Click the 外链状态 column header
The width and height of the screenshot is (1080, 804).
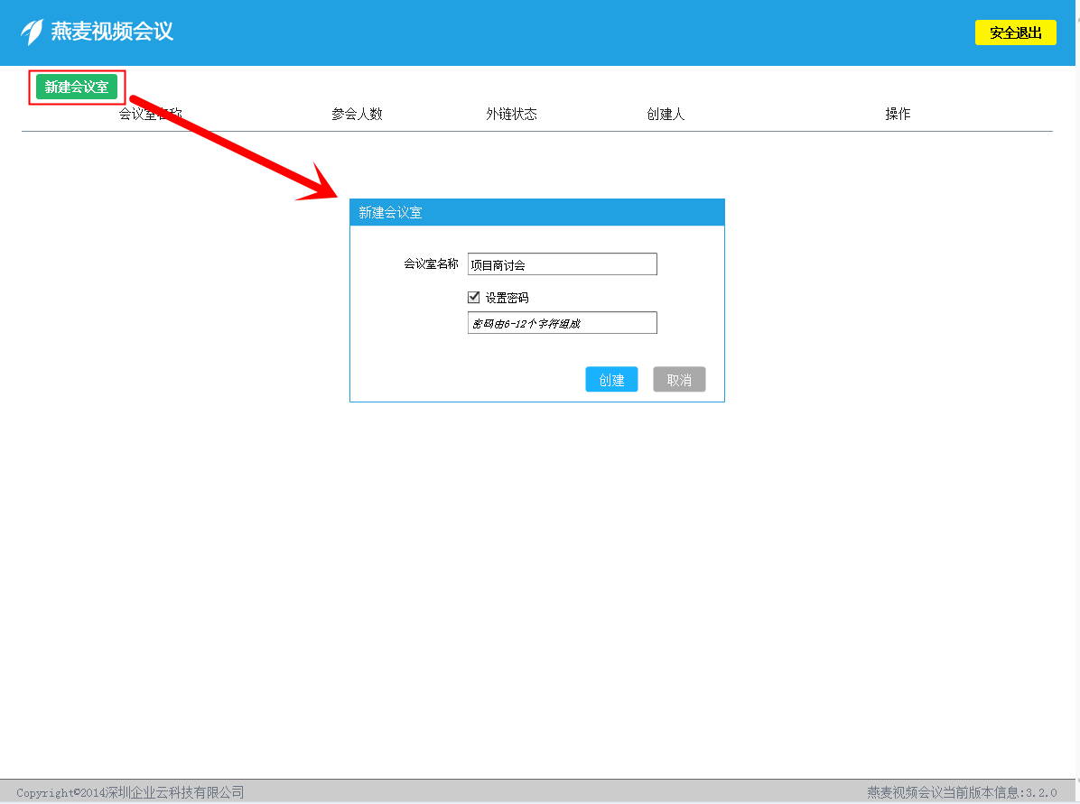[x=511, y=115]
